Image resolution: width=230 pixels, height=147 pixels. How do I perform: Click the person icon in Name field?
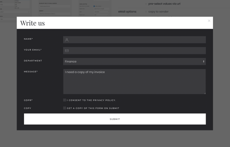(x=67, y=40)
